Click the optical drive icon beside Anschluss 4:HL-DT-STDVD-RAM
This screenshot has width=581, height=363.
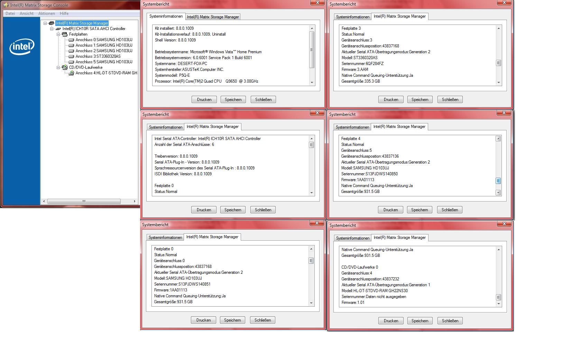[71, 73]
